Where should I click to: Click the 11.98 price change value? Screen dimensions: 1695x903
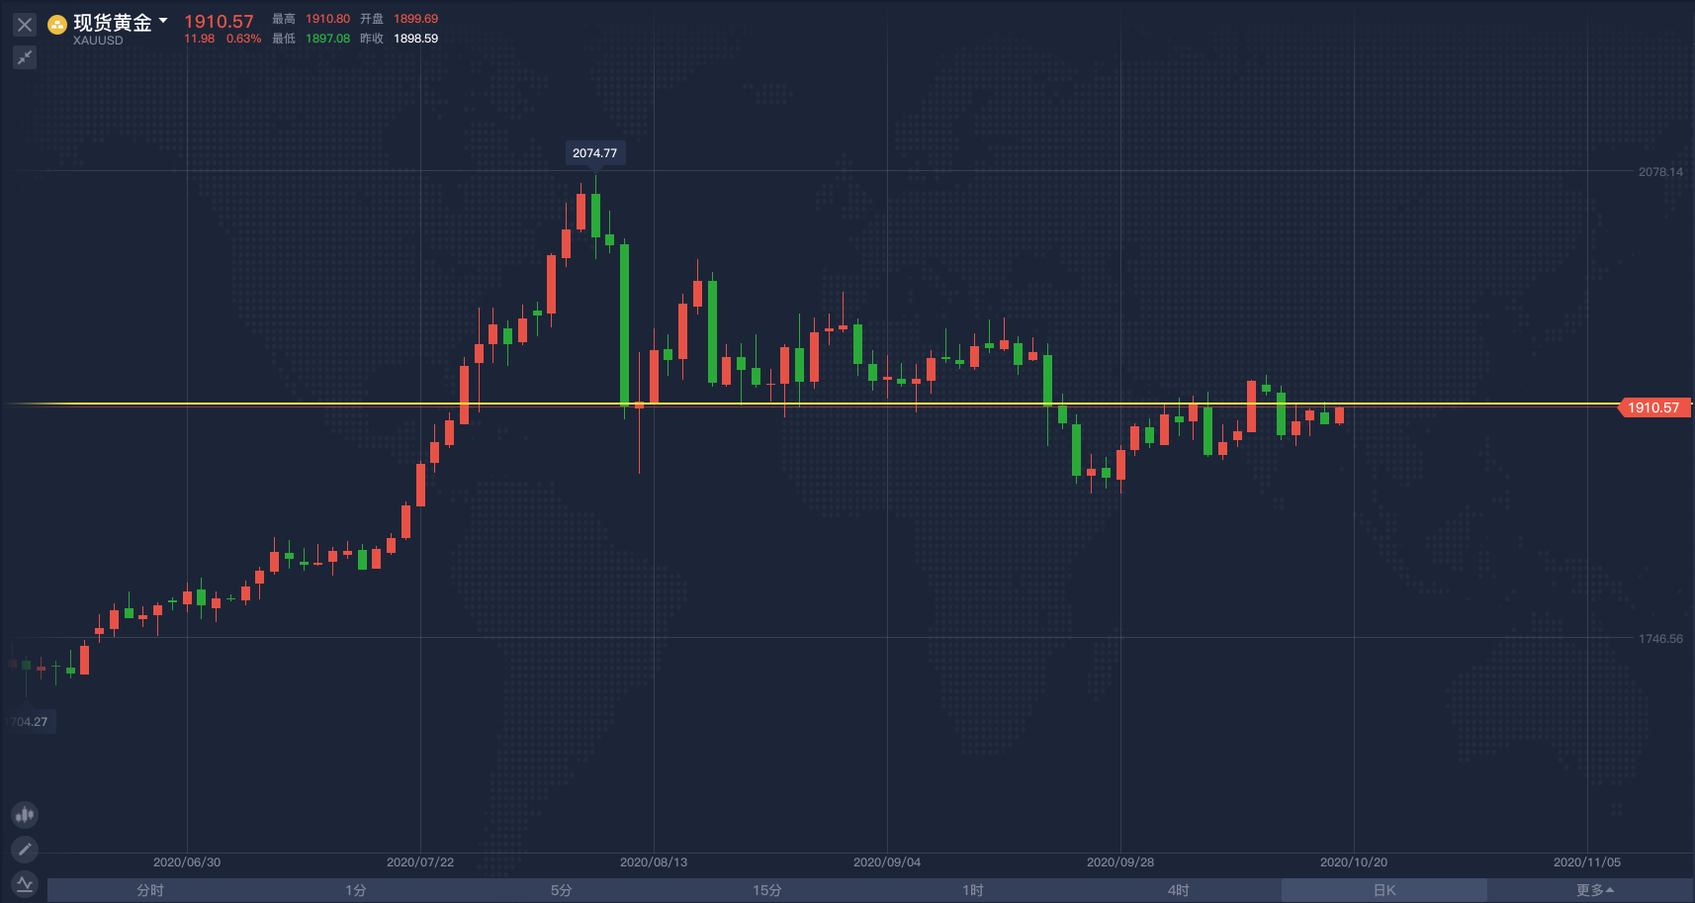click(x=199, y=39)
